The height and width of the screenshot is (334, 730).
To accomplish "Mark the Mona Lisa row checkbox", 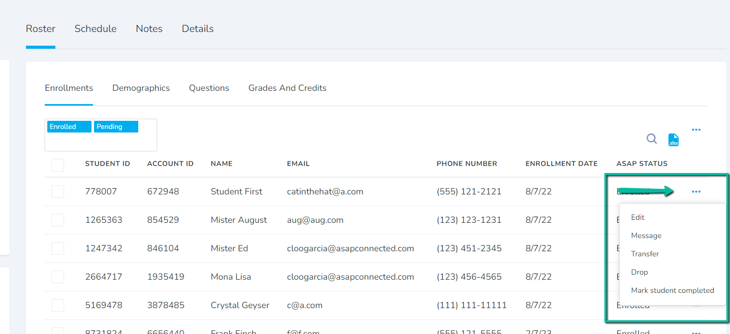I will (58, 277).
